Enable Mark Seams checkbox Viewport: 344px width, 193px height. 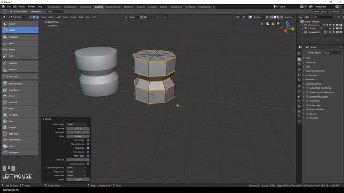88,152
